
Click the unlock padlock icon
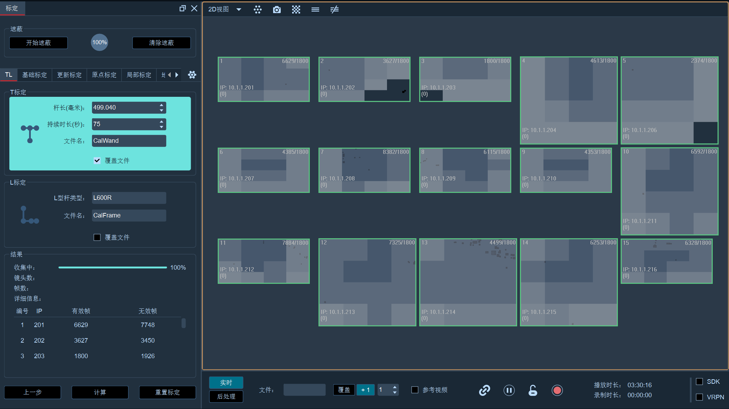pos(533,390)
